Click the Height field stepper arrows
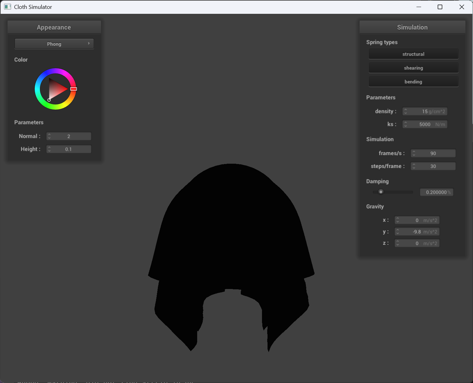The height and width of the screenshot is (383, 473). click(49, 149)
